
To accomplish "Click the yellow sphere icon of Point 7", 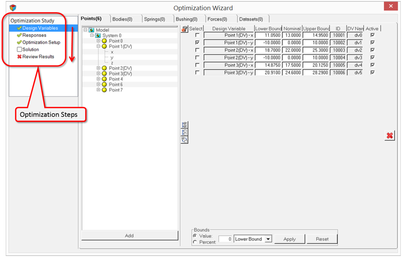I will click(104, 90).
